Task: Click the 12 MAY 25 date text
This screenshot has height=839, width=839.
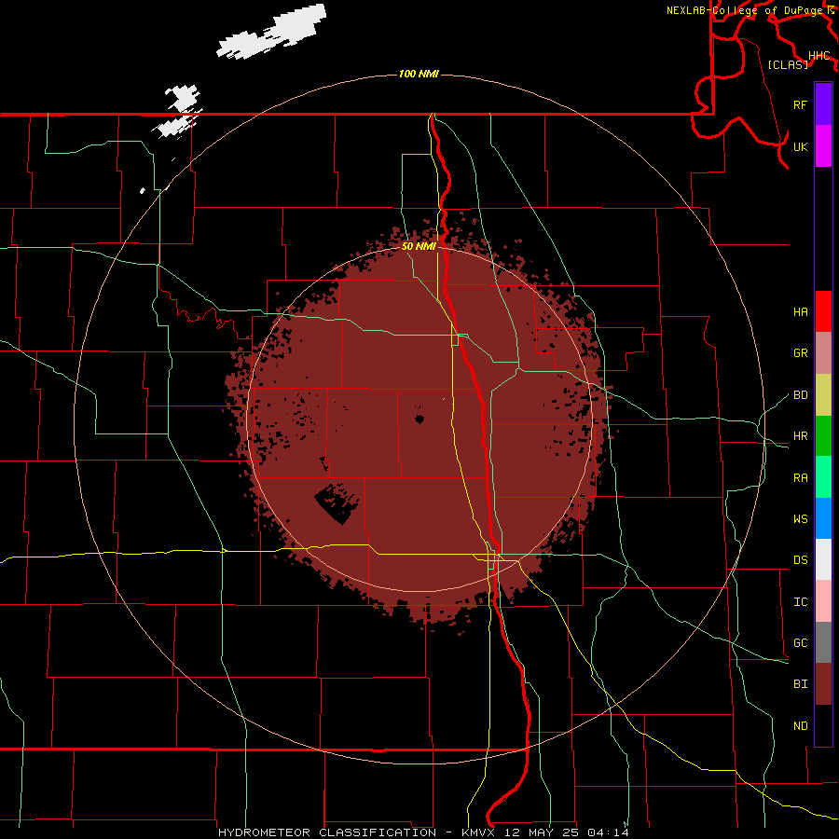Action: click(x=543, y=832)
